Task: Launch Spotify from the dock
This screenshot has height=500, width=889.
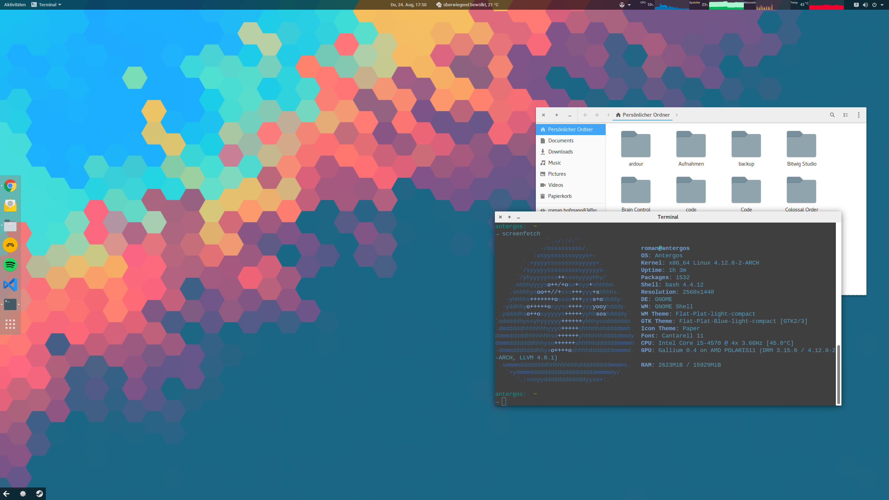Action: pos(10,265)
